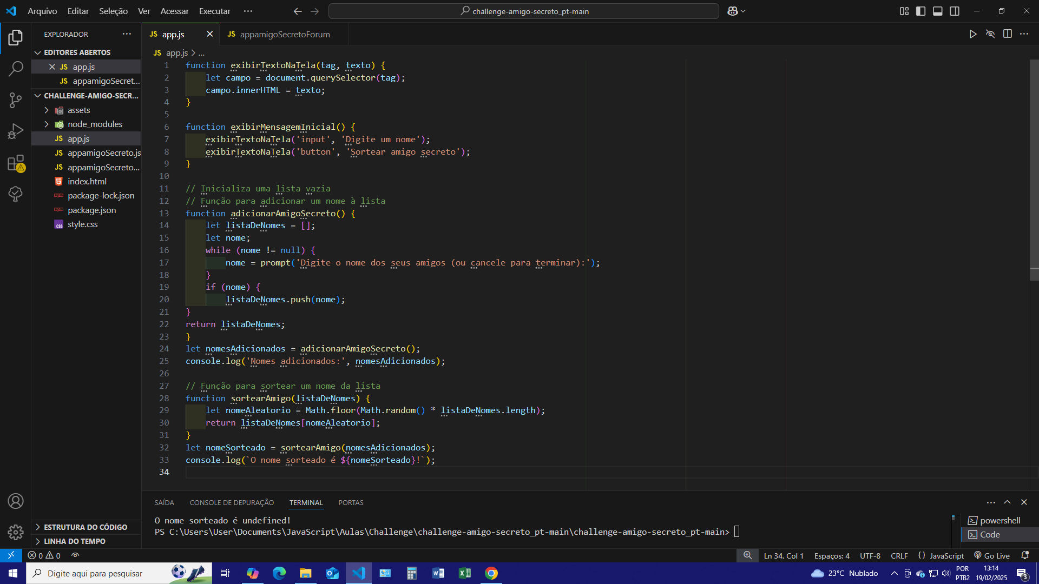The width and height of the screenshot is (1039, 584).
Task: Toggle the crossed-out eye icon in editor toolbar
Action: [990, 34]
